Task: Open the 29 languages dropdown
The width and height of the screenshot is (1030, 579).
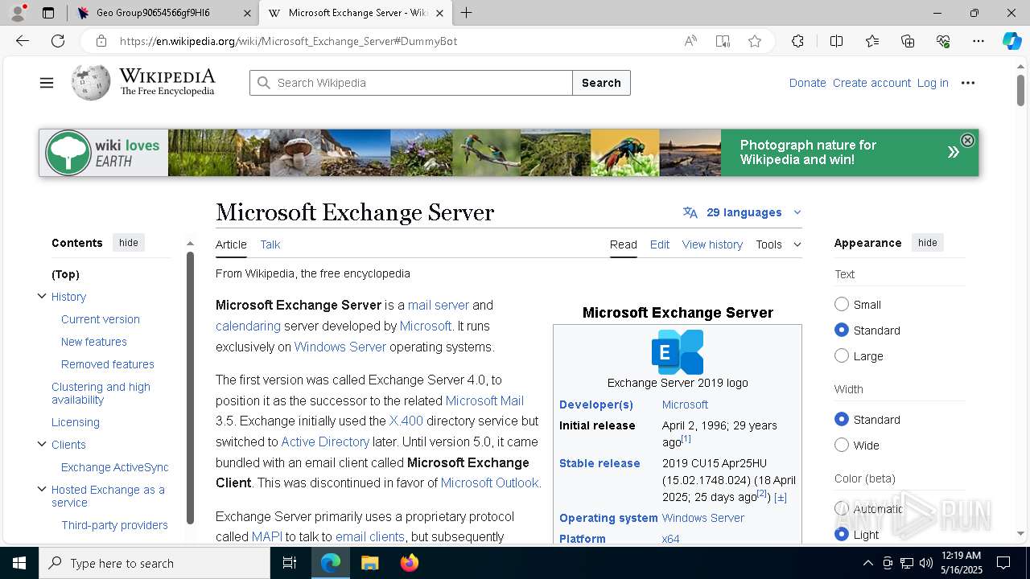Action: click(743, 212)
